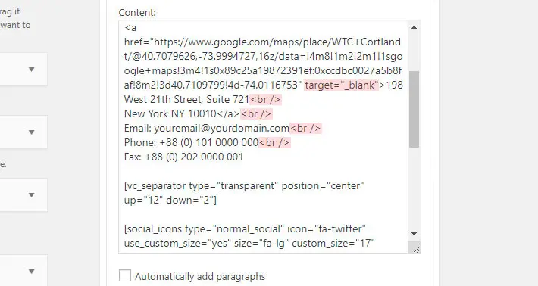The width and height of the screenshot is (538, 286).
Task: Click the 'New York NY 10010' line
Action: 170,113
